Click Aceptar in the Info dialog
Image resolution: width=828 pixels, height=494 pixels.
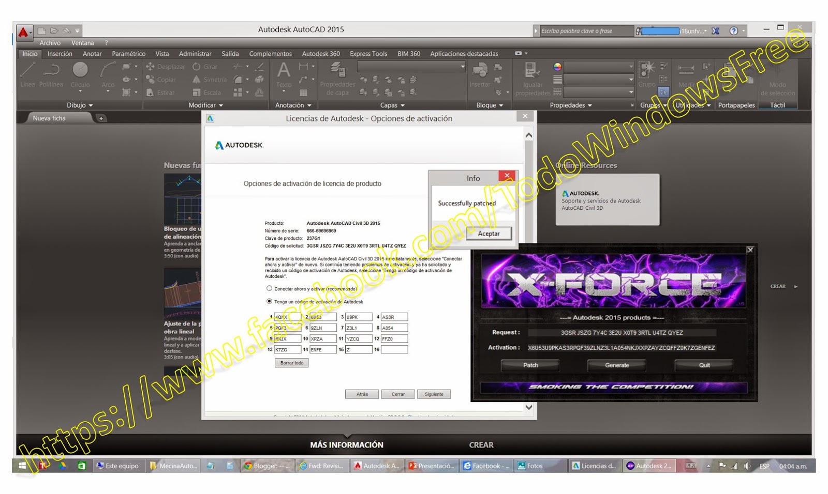[x=489, y=234]
